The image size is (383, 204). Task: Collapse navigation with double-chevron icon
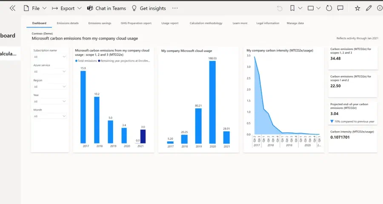(x=12, y=8)
